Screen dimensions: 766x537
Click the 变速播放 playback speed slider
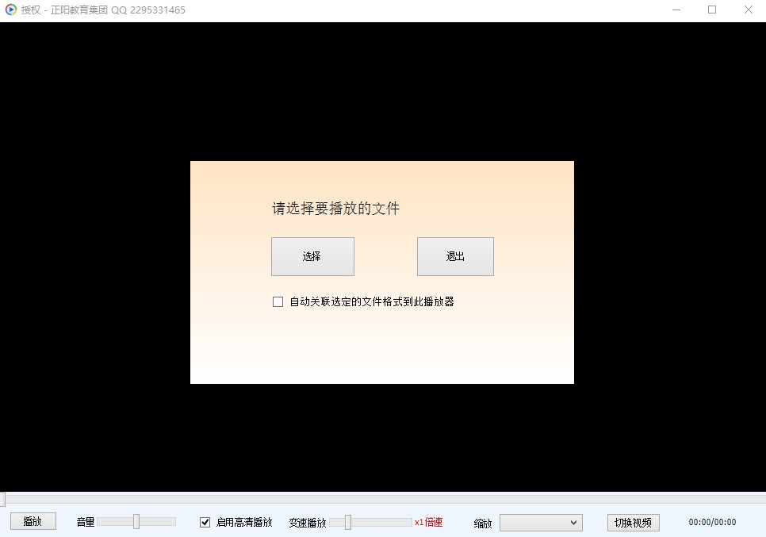tap(347, 521)
